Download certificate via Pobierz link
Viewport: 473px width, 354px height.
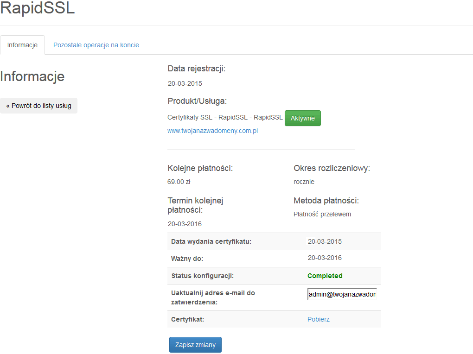[x=318, y=319]
